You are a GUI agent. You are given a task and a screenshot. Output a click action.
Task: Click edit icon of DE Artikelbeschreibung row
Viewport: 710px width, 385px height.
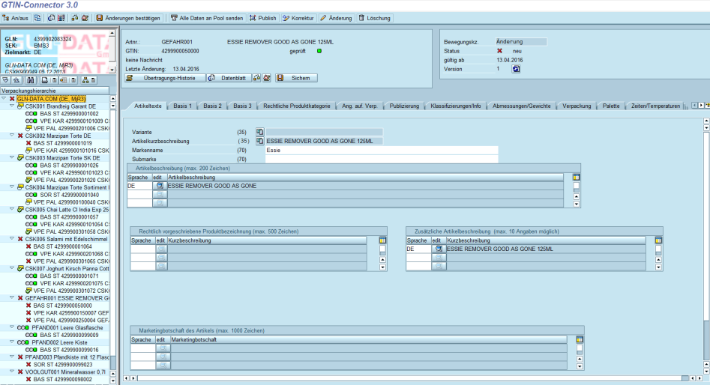(x=160, y=186)
